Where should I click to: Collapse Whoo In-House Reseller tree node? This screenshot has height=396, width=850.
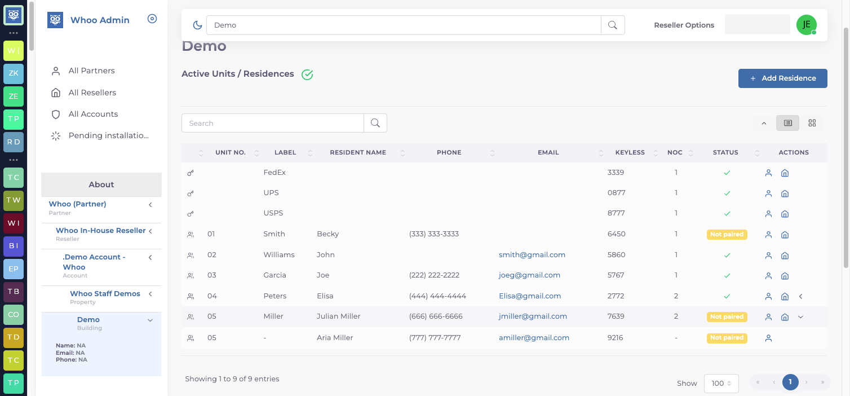pos(150,231)
